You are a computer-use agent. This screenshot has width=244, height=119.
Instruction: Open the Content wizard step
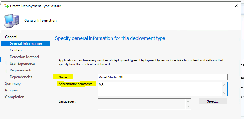(x=16, y=50)
